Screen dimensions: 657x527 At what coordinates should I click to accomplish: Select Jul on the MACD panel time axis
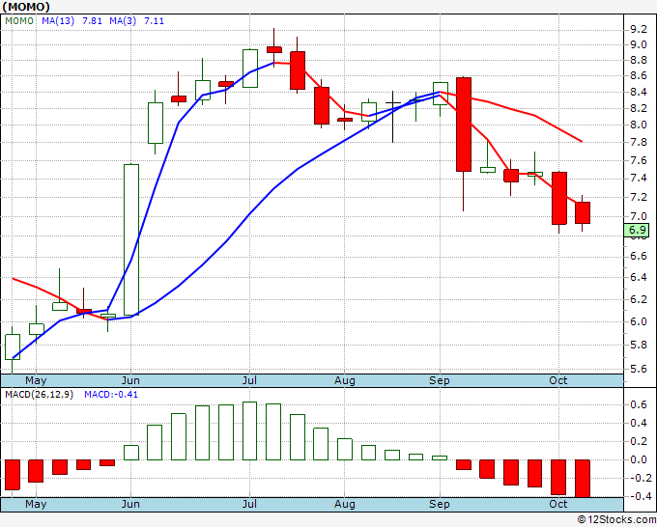tap(249, 504)
